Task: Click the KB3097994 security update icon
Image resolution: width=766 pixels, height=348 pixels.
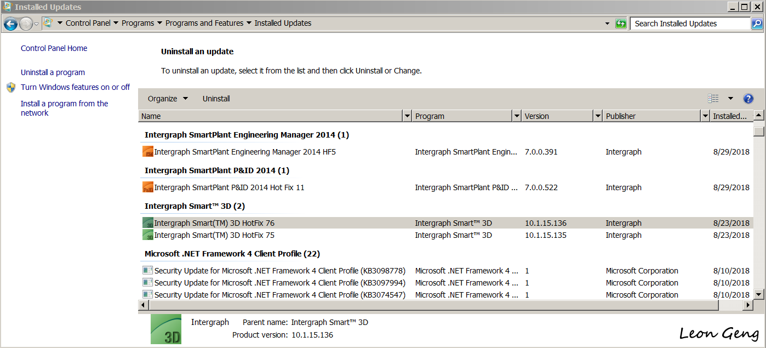Action: point(147,283)
